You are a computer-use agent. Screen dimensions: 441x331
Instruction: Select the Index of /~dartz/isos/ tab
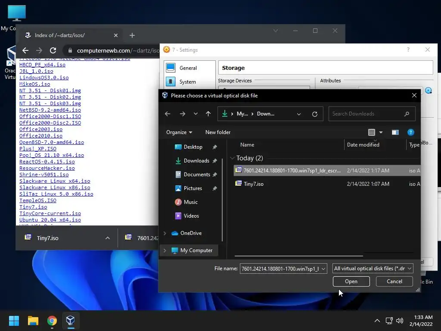coord(71,35)
